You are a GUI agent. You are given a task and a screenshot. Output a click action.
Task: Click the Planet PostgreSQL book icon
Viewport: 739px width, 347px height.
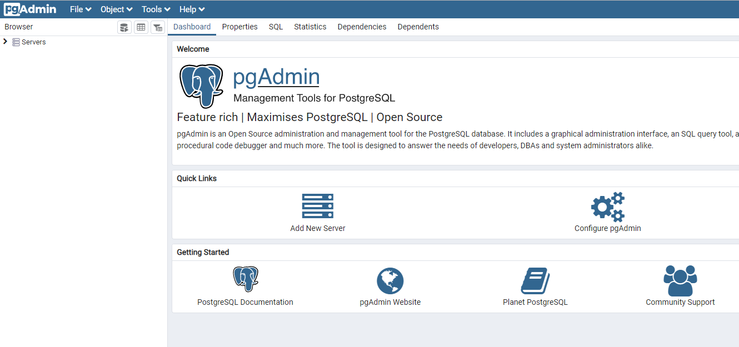(x=536, y=281)
